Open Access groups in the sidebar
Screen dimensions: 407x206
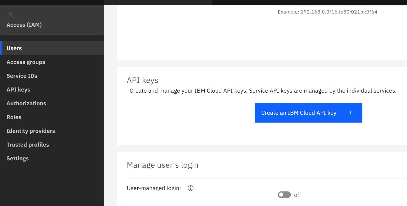[52, 62]
